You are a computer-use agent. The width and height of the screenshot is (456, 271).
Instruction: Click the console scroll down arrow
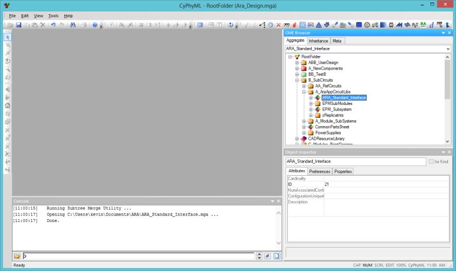point(278,243)
